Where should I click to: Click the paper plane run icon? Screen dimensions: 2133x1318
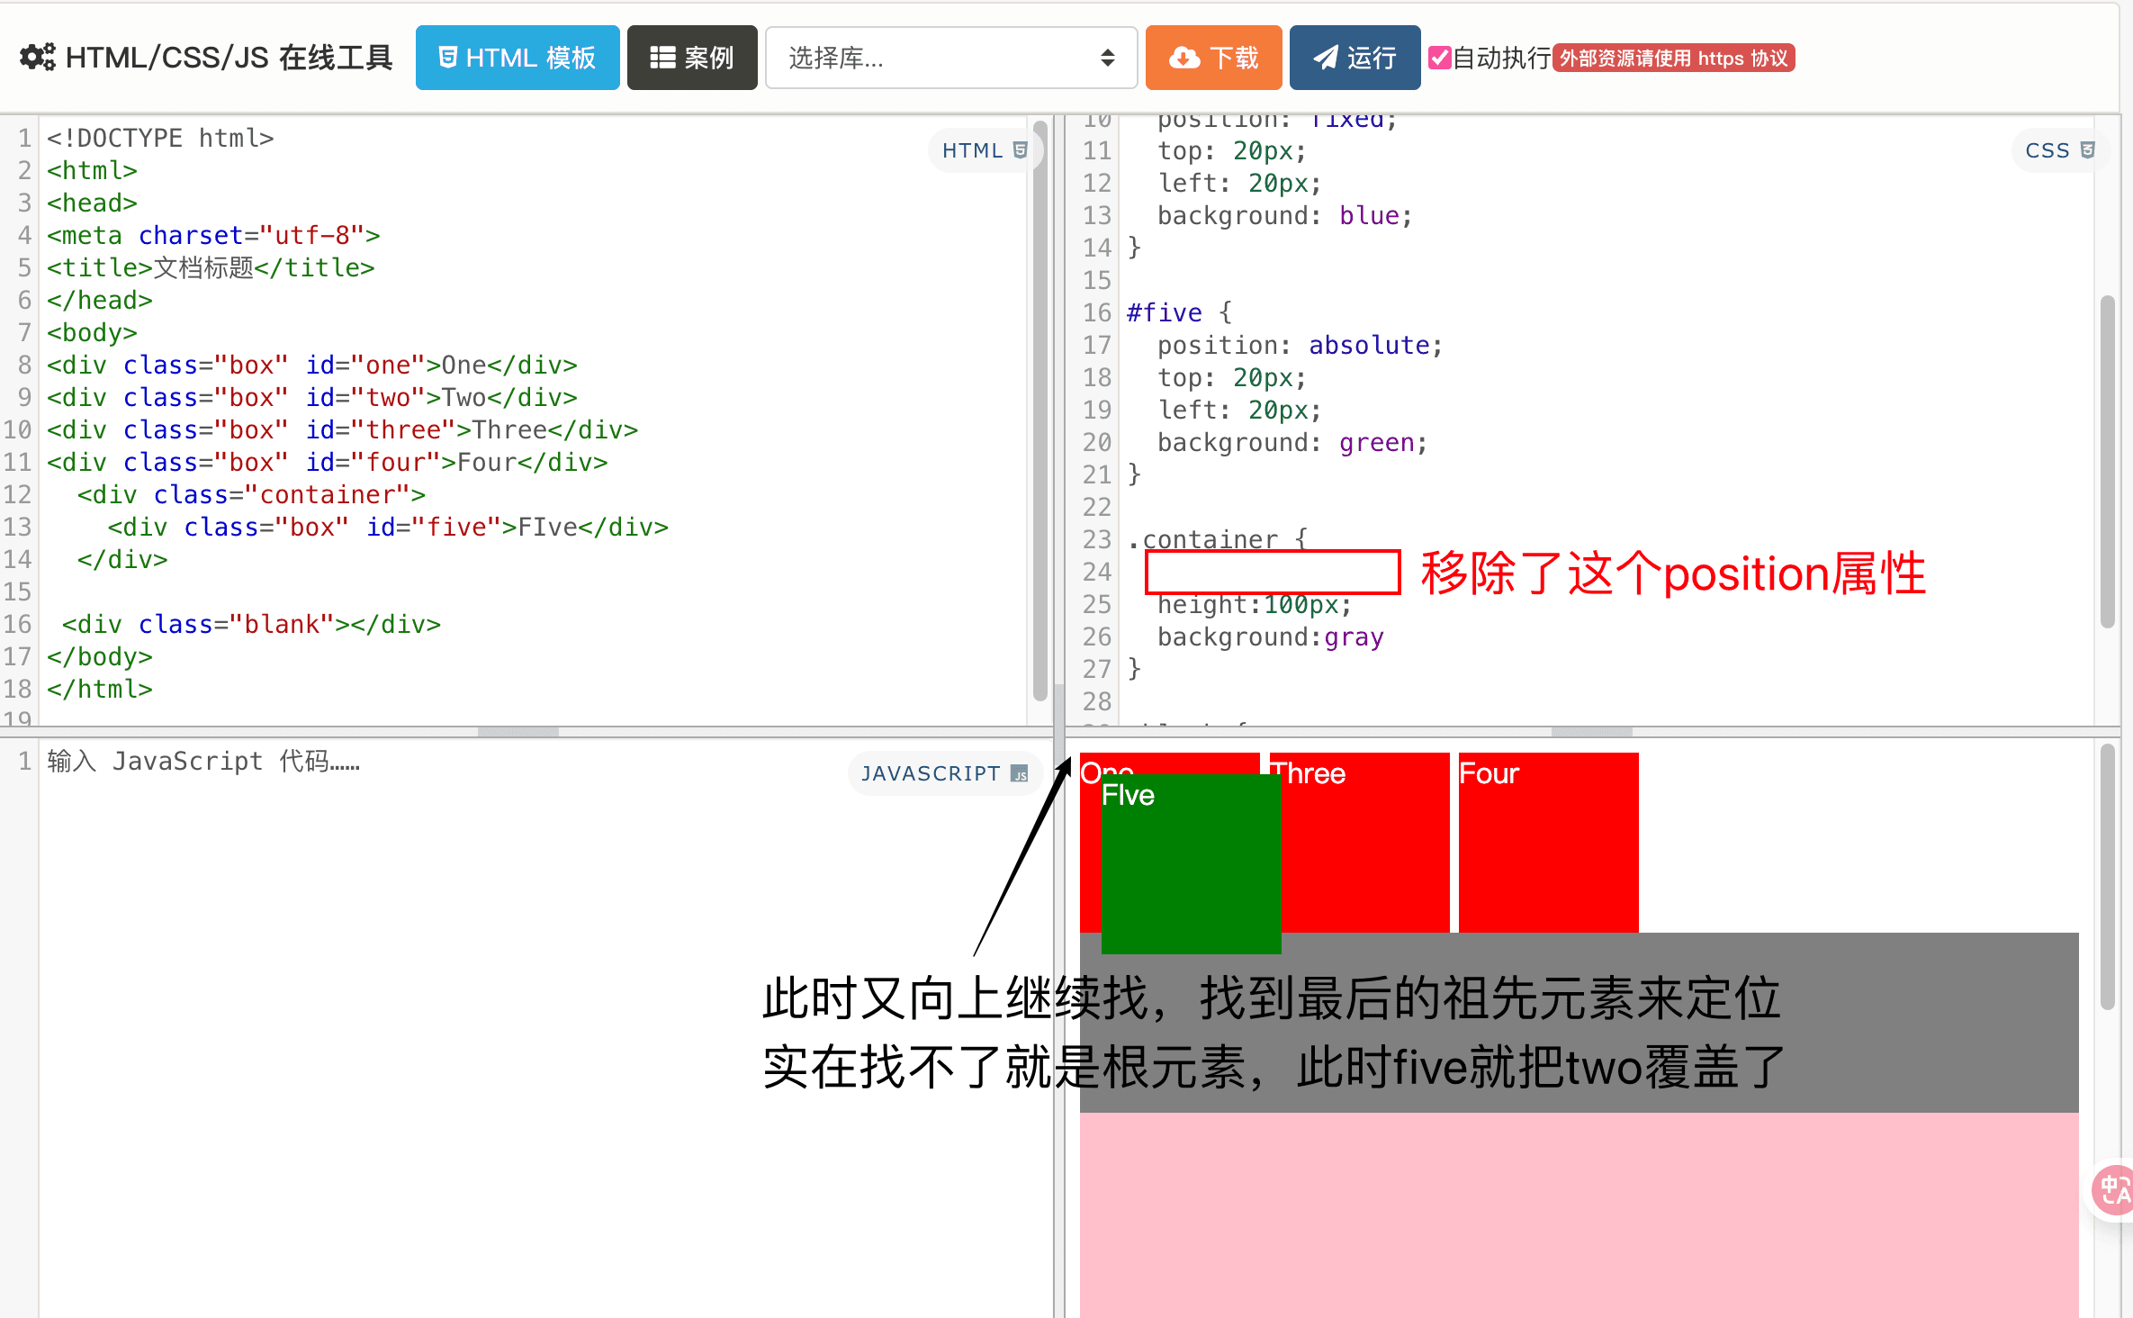tap(1325, 58)
